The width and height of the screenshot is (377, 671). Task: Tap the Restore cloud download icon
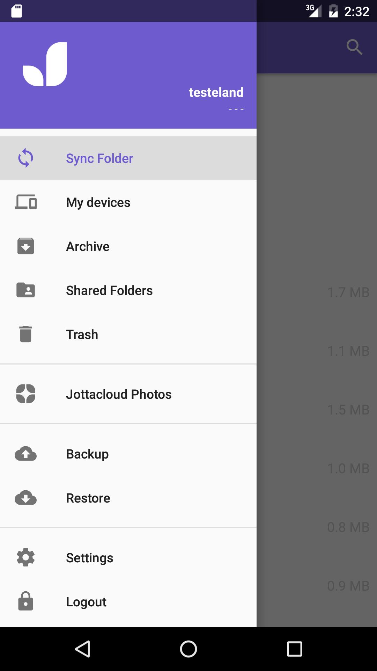tap(25, 498)
